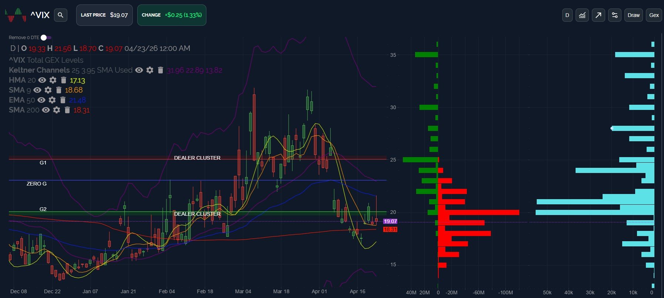Open SMA 9 settings gear
664x298 pixels.
48,90
